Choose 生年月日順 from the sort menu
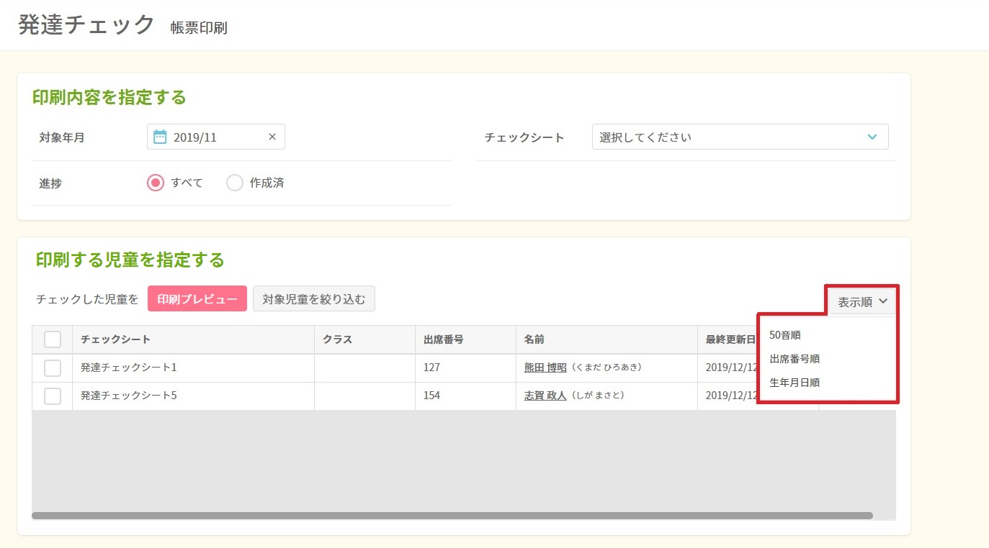Image resolution: width=989 pixels, height=548 pixels. [x=795, y=383]
